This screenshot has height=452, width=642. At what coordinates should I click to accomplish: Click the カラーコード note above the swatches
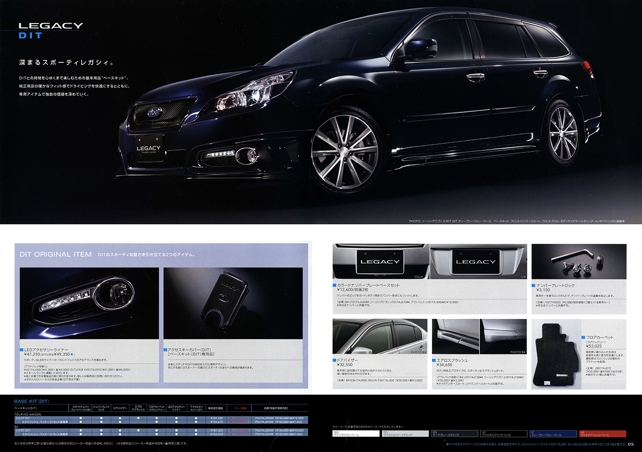(368, 427)
